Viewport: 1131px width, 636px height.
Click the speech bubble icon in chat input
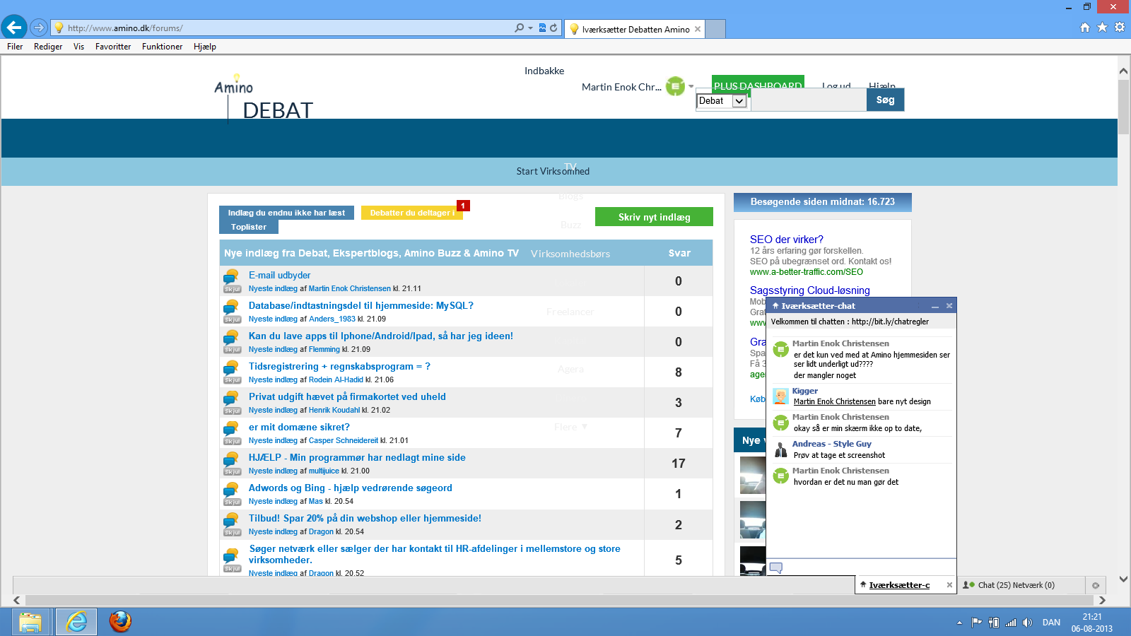(x=776, y=567)
